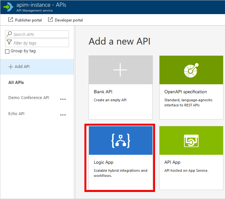This screenshot has height=199, width=225.
Task: Select the Blank API card title
Action: click(103, 92)
